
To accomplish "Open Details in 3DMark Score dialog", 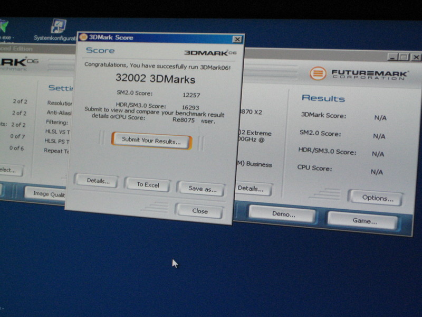I will 97,181.
